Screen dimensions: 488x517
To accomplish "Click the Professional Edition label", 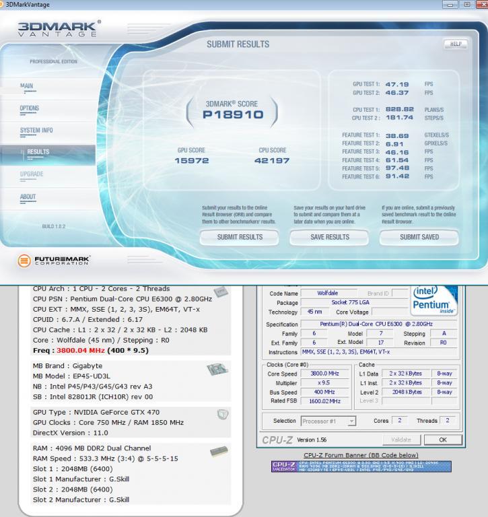I will pos(53,62).
